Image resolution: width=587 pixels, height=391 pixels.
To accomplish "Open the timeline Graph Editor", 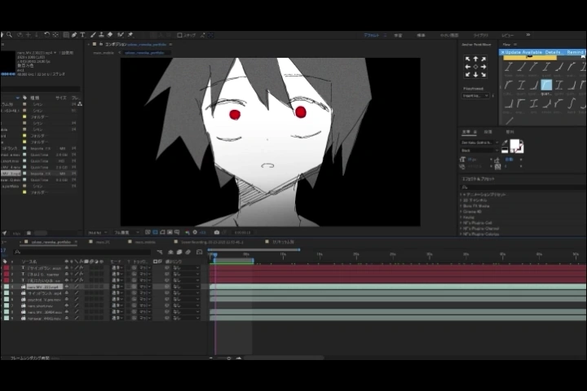I will tap(200, 253).
